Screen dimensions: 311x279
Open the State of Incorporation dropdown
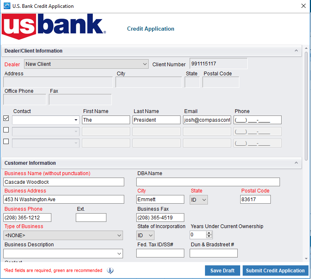(145, 236)
